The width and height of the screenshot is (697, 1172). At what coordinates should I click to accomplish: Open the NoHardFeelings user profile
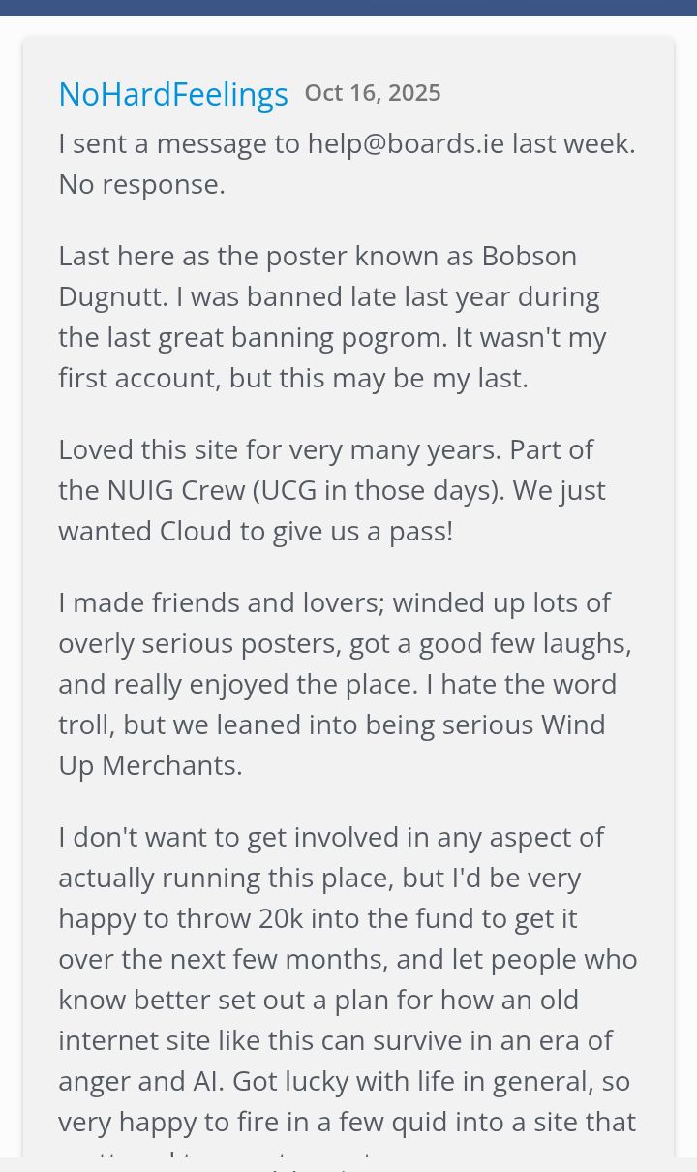click(x=173, y=94)
